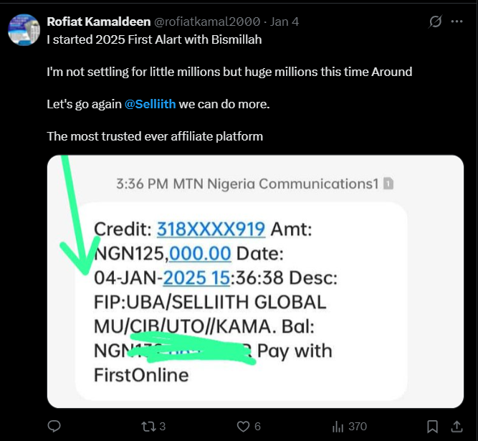The width and height of the screenshot is (478, 441).
Task: Click the repost arrows icon
Action: 148,426
